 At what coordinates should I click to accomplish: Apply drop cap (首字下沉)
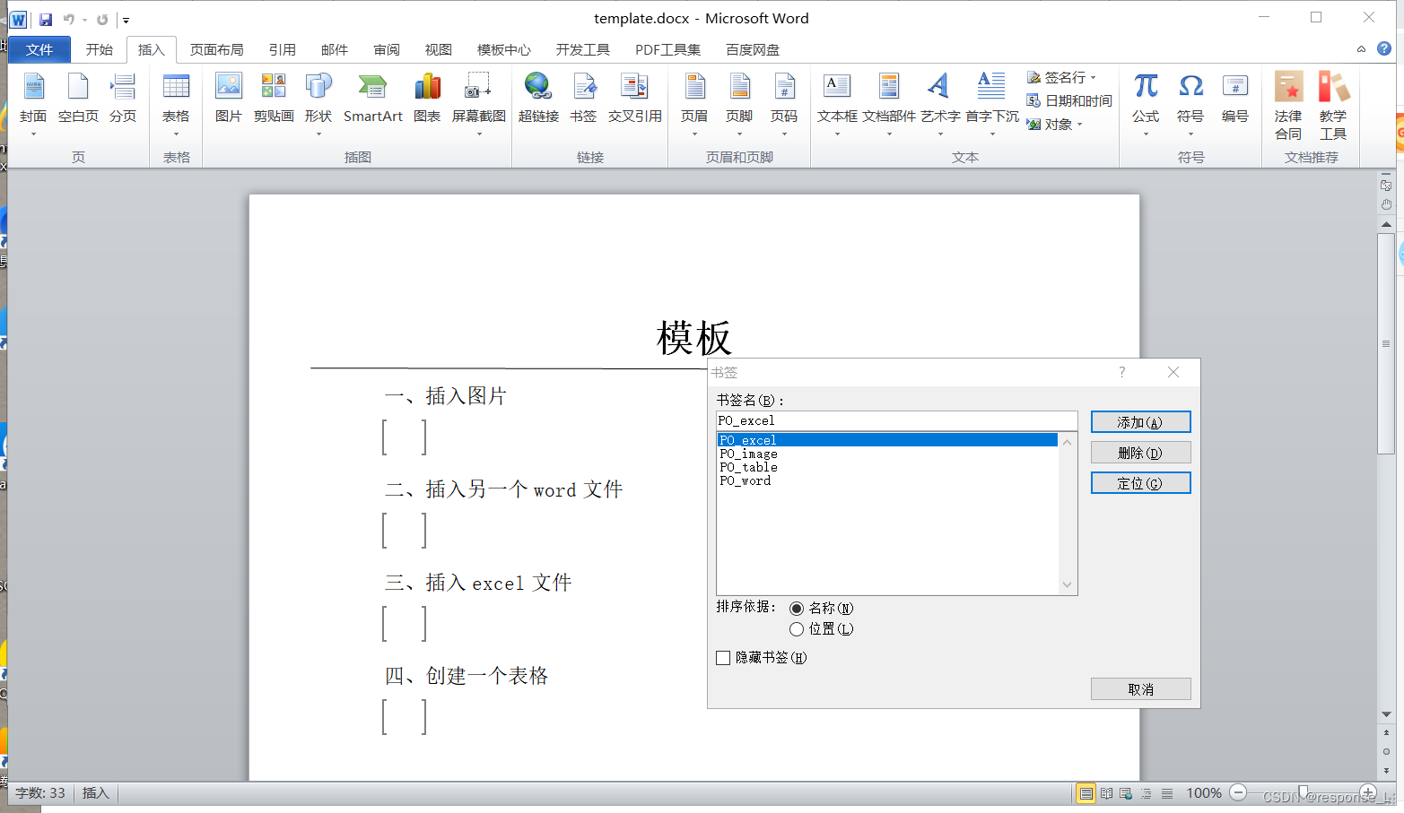click(x=992, y=103)
